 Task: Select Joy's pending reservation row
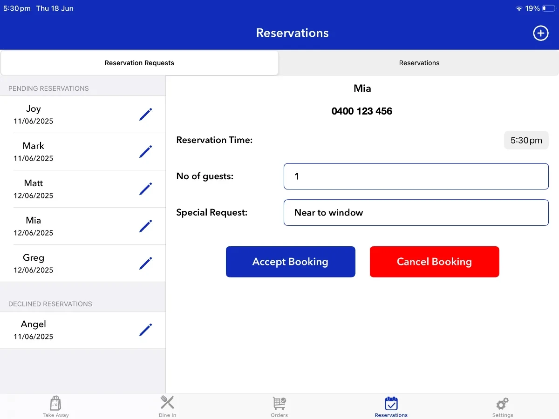(x=83, y=115)
